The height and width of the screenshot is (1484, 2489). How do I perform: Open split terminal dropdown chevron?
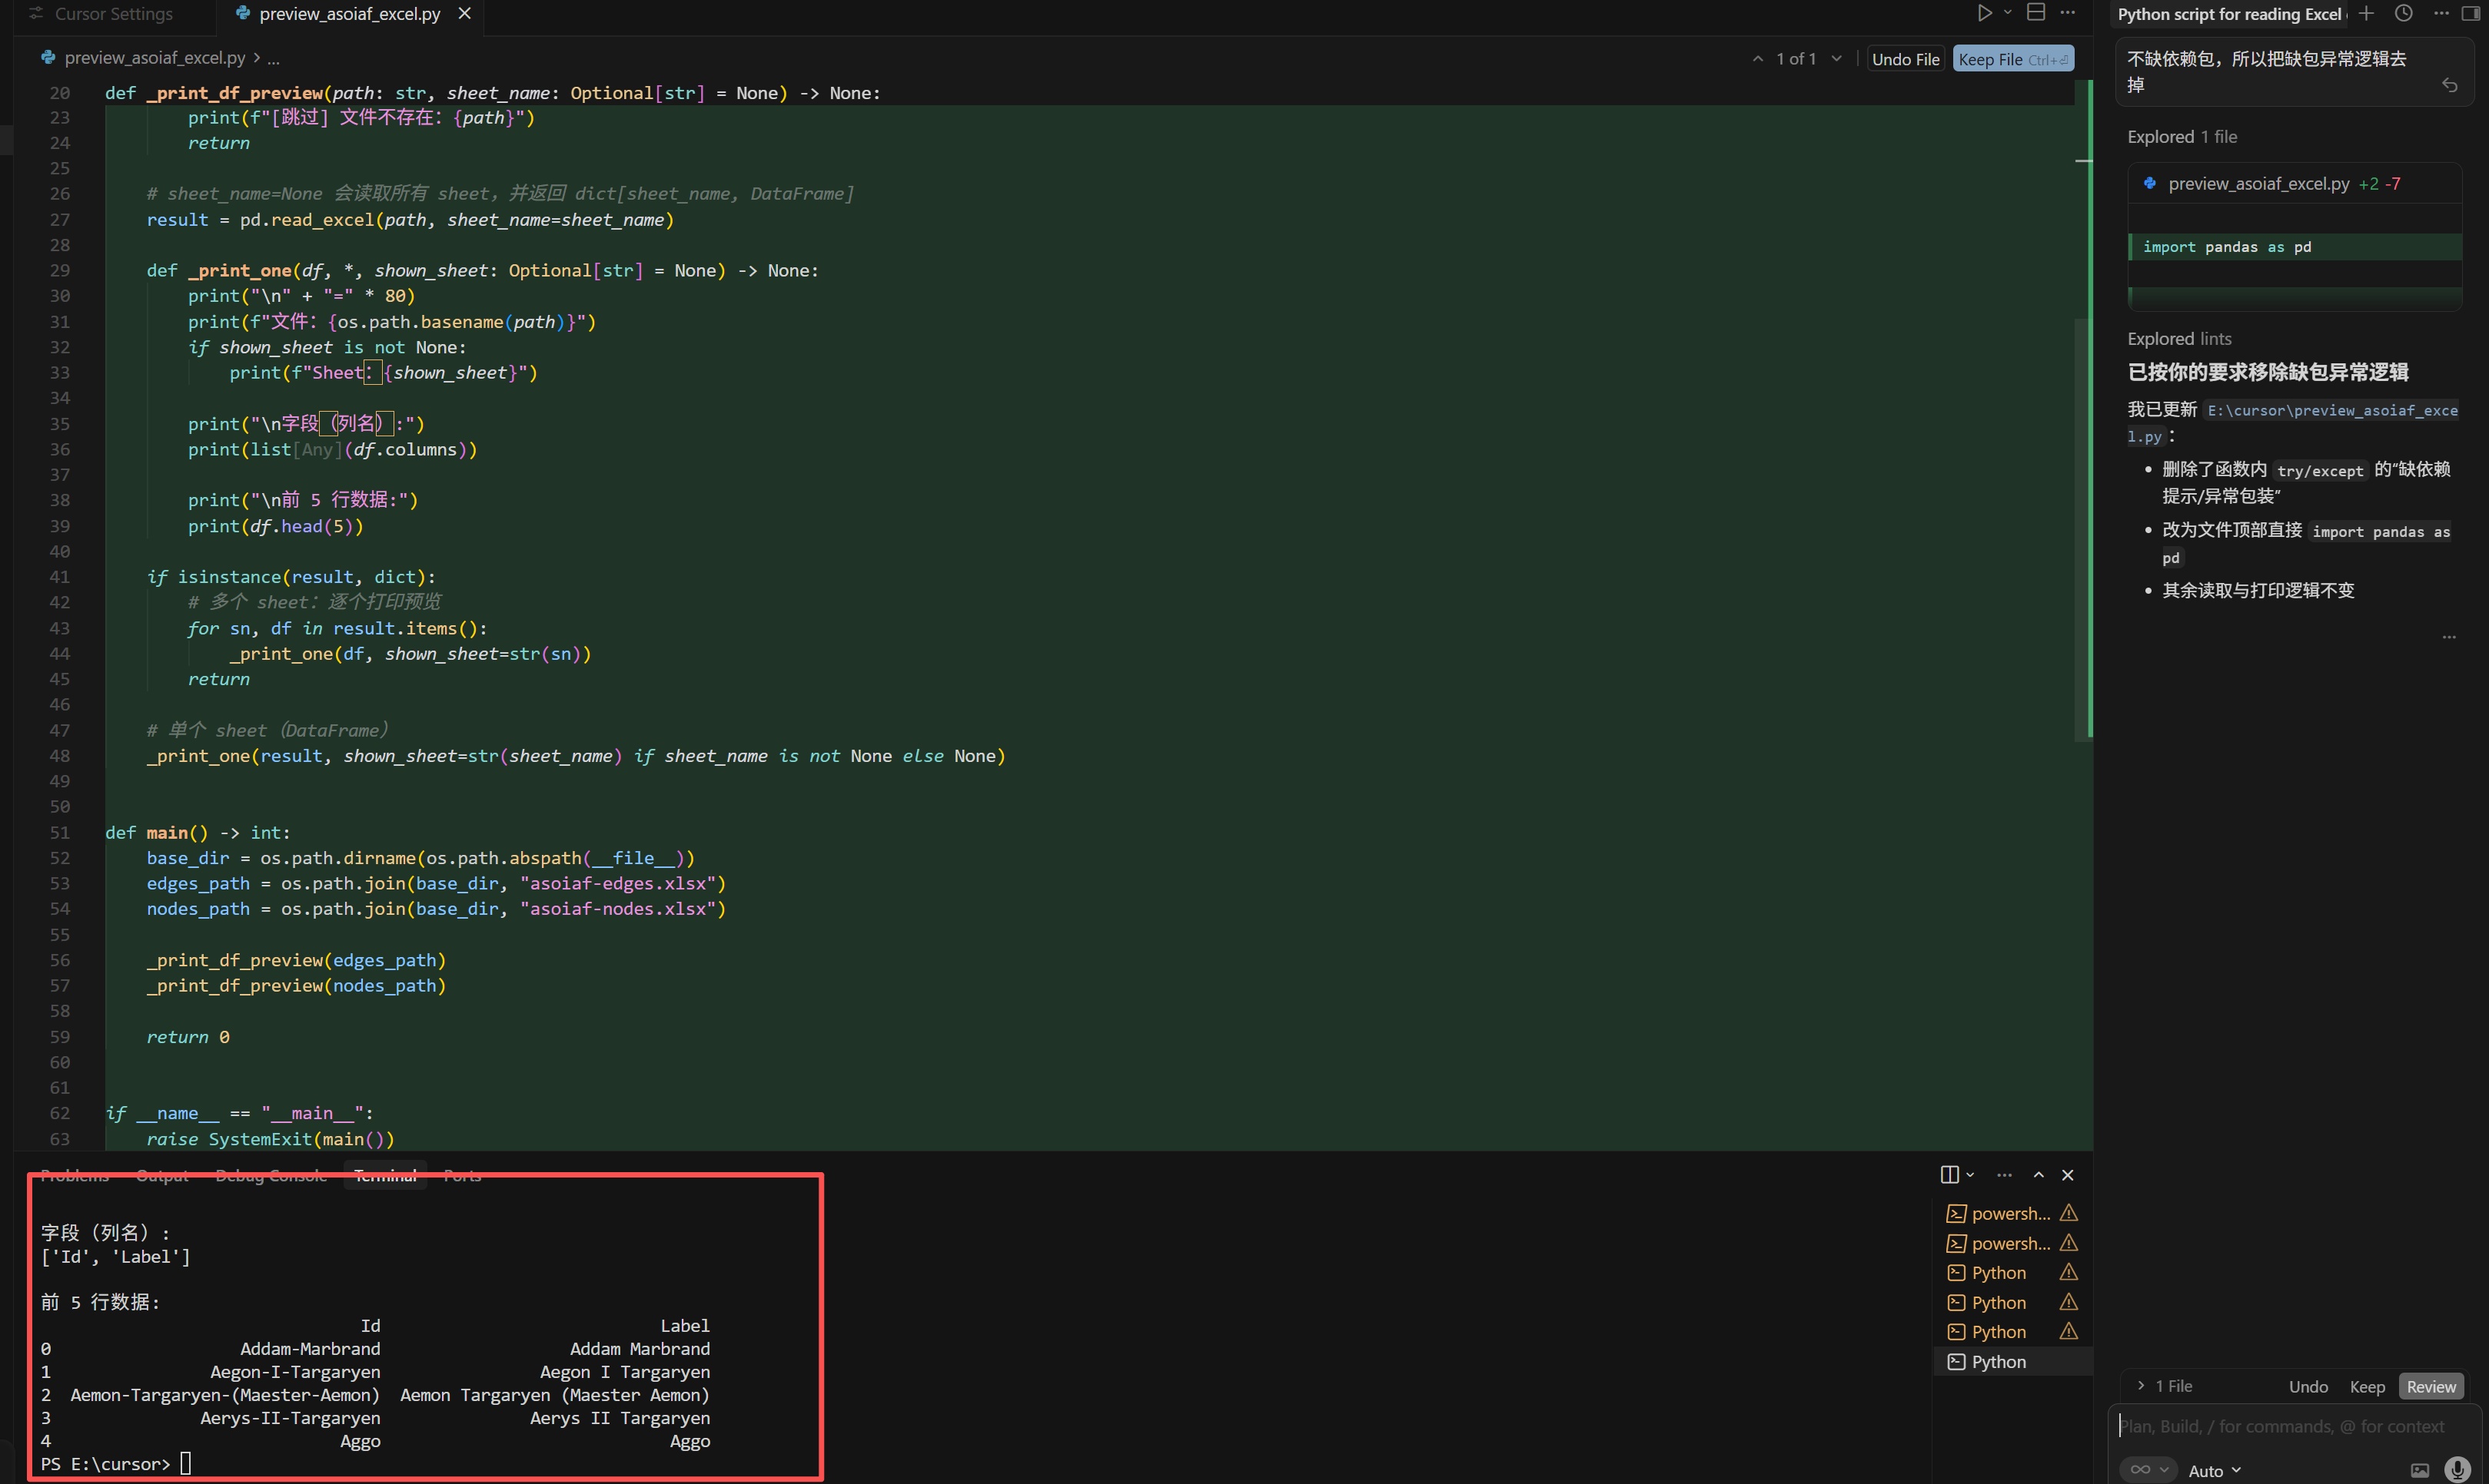tap(1969, 1175)
